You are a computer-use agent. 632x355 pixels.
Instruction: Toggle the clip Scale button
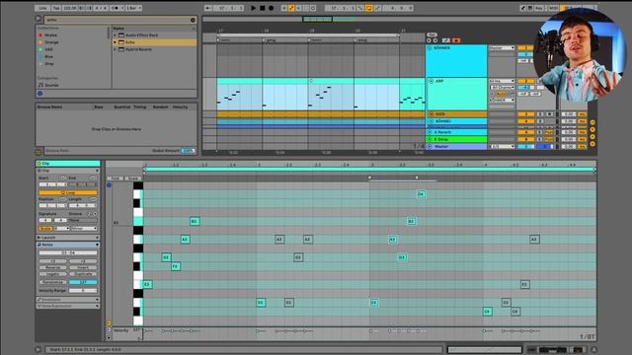[x=45, y=228]
